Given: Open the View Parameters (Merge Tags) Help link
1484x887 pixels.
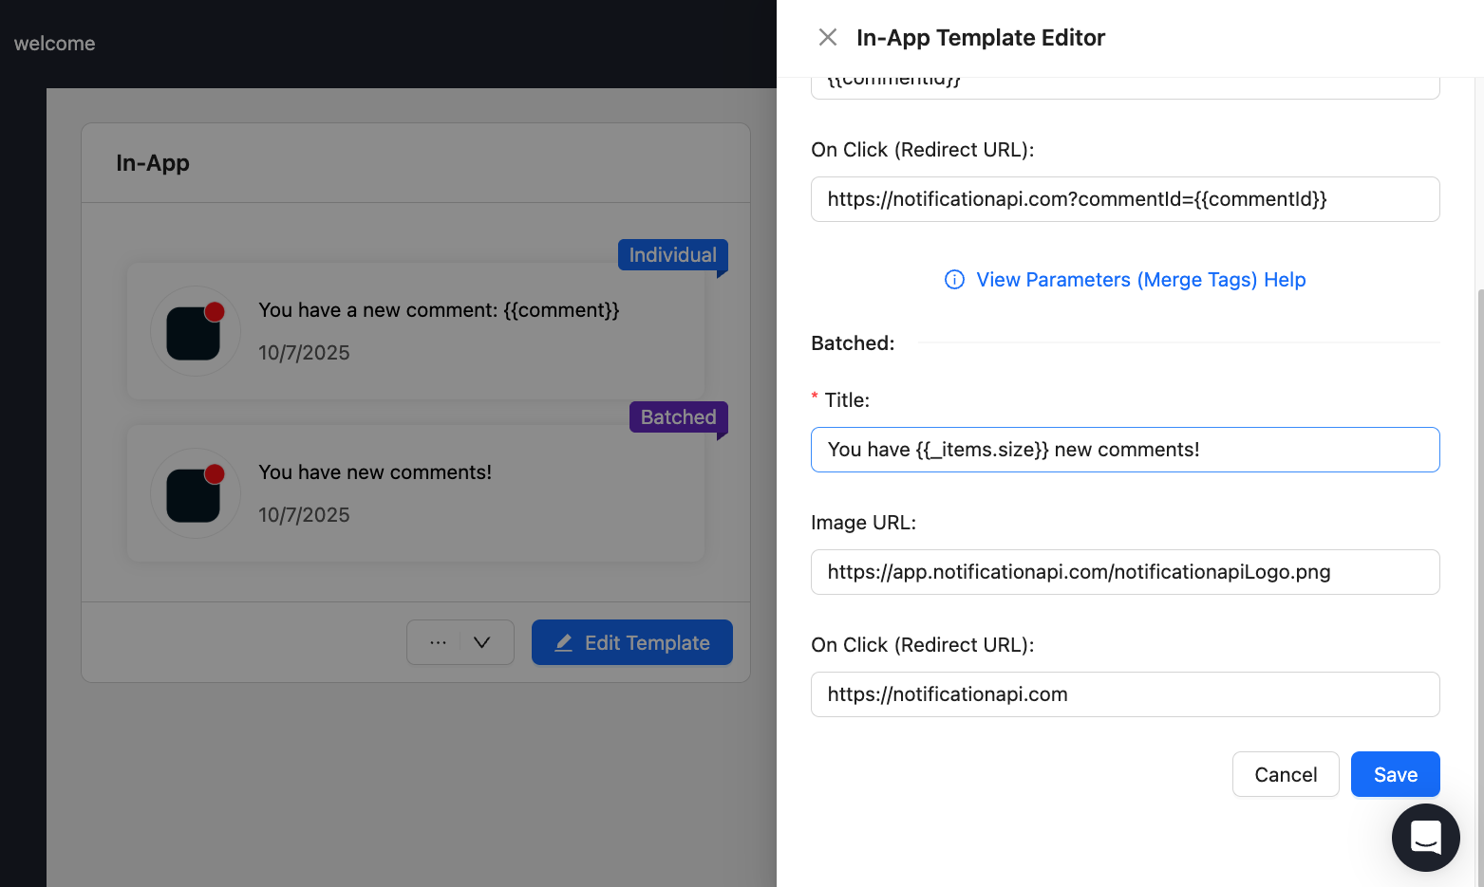Looking at the screenshot, I should tap(1139, 280).
